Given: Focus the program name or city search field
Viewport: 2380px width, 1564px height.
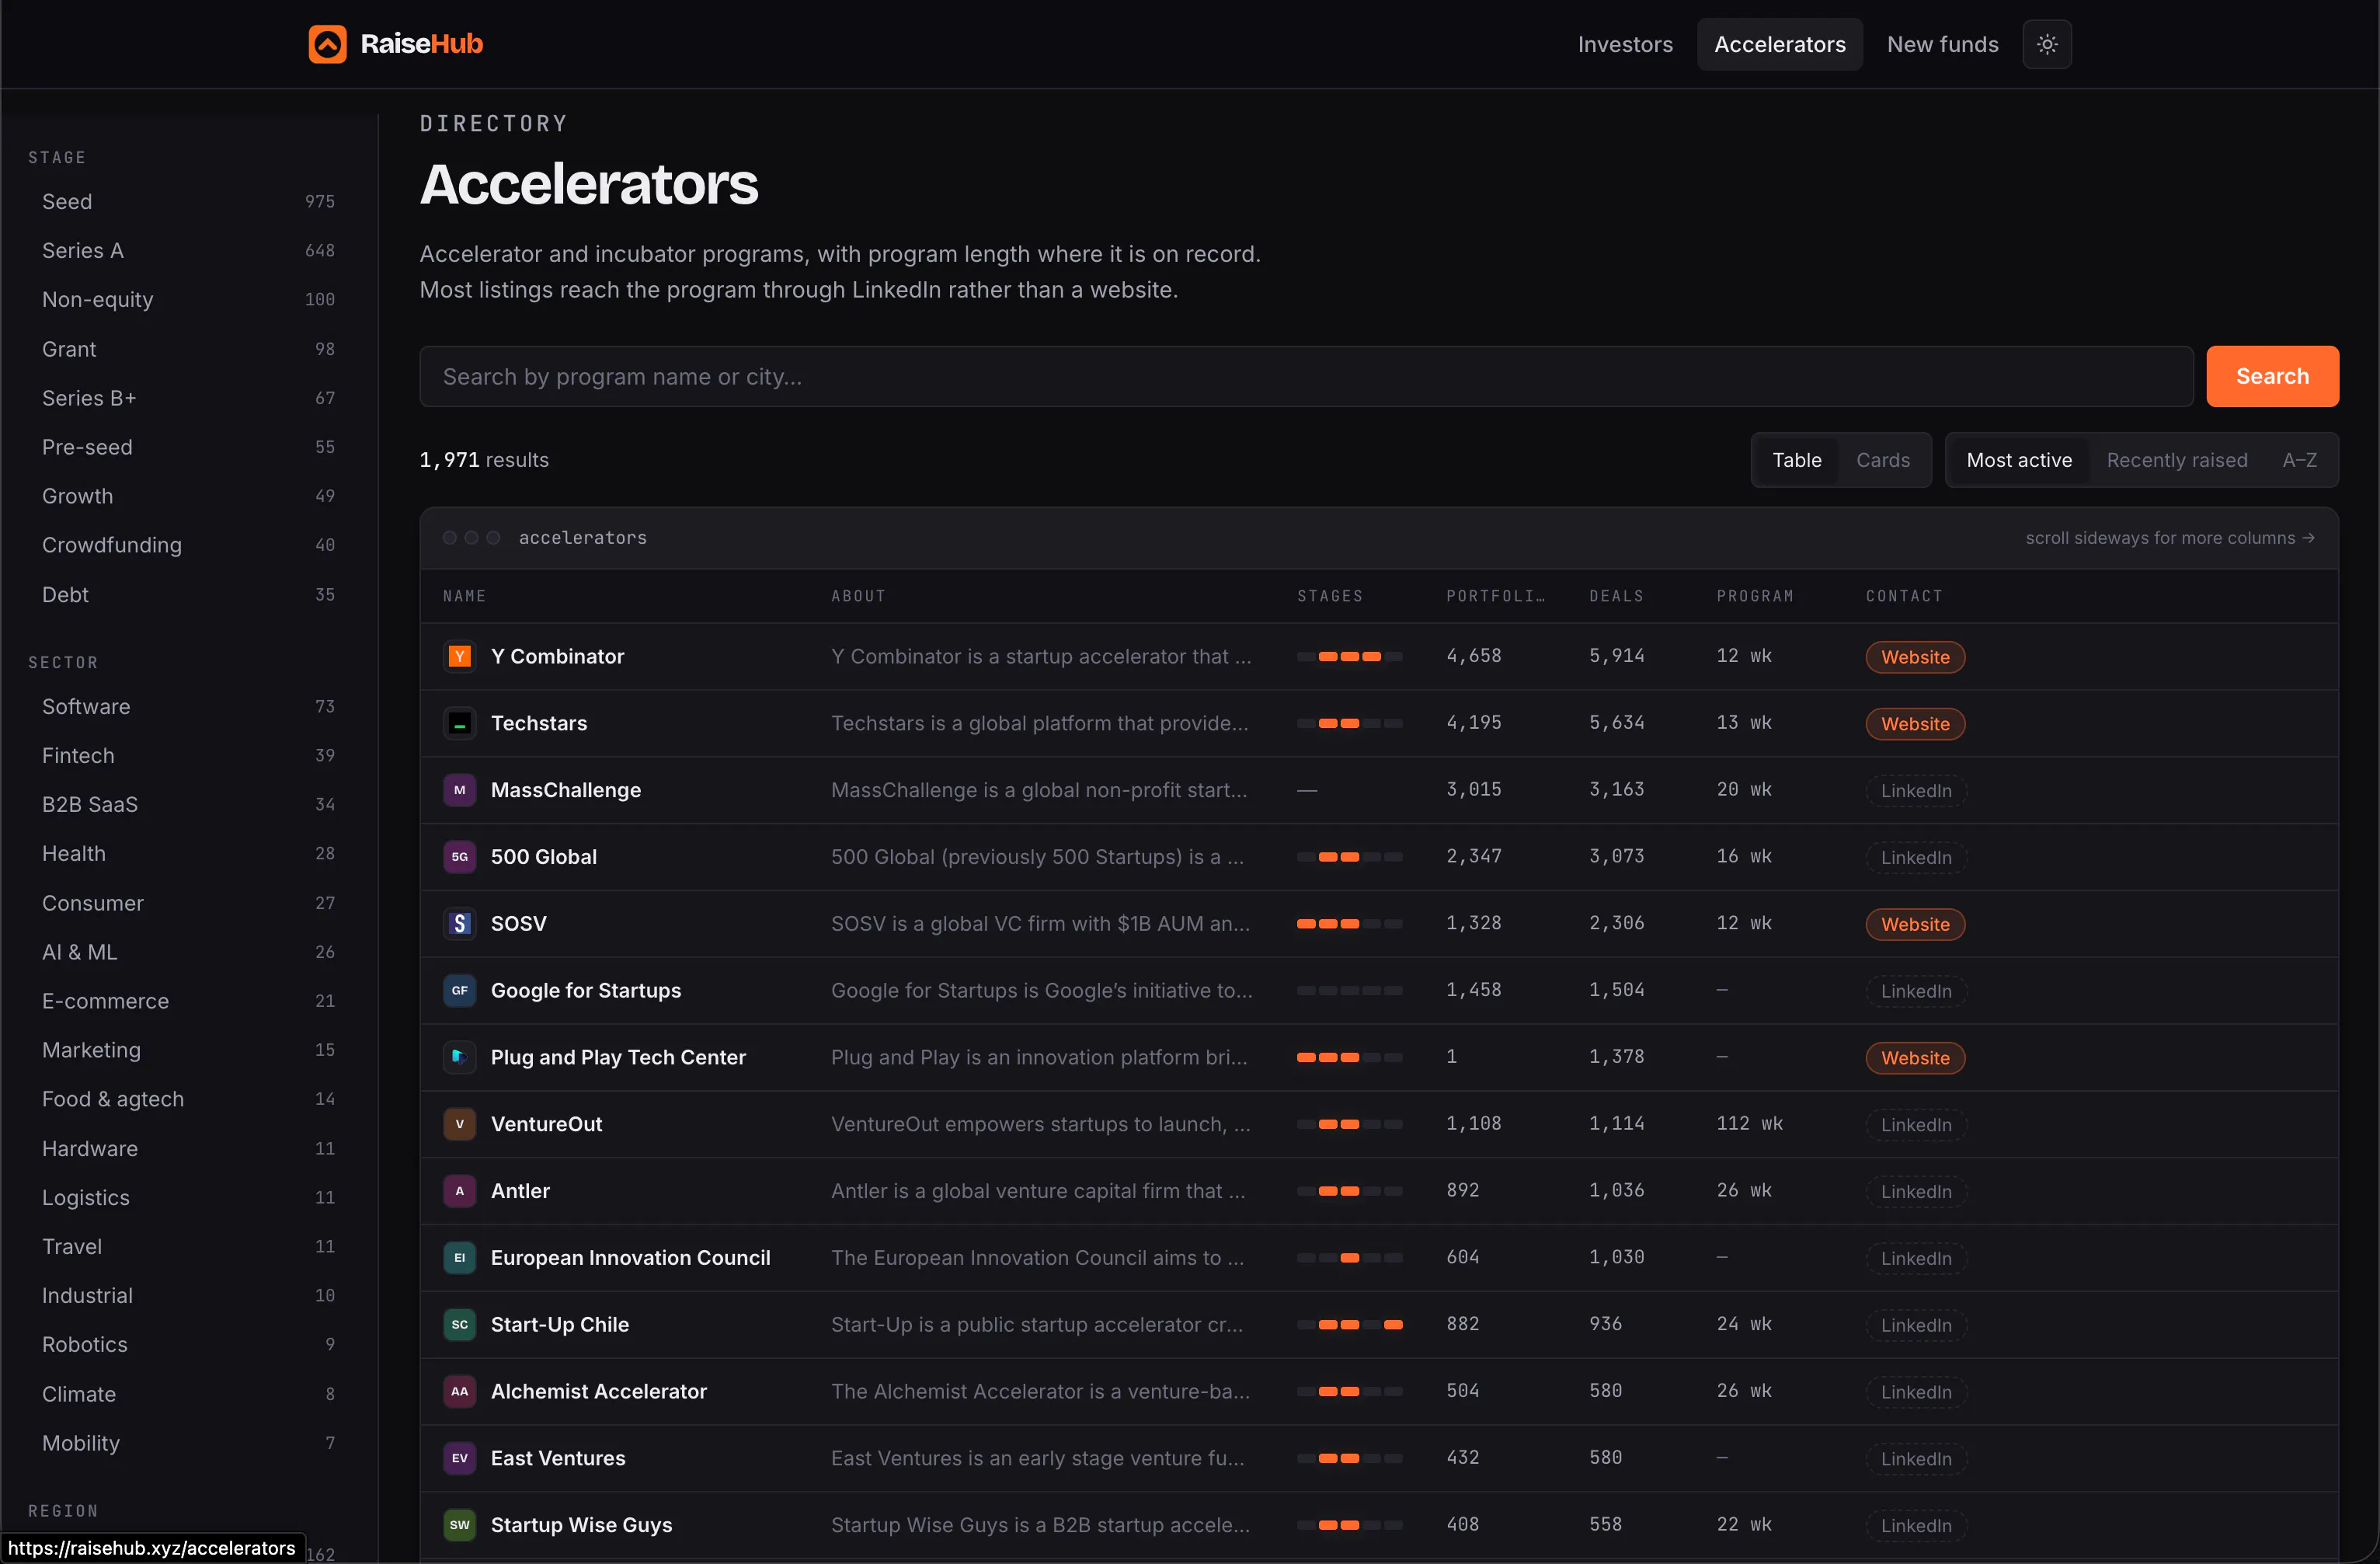Looking at the screenshot, I should click(x=1306, y=376).
